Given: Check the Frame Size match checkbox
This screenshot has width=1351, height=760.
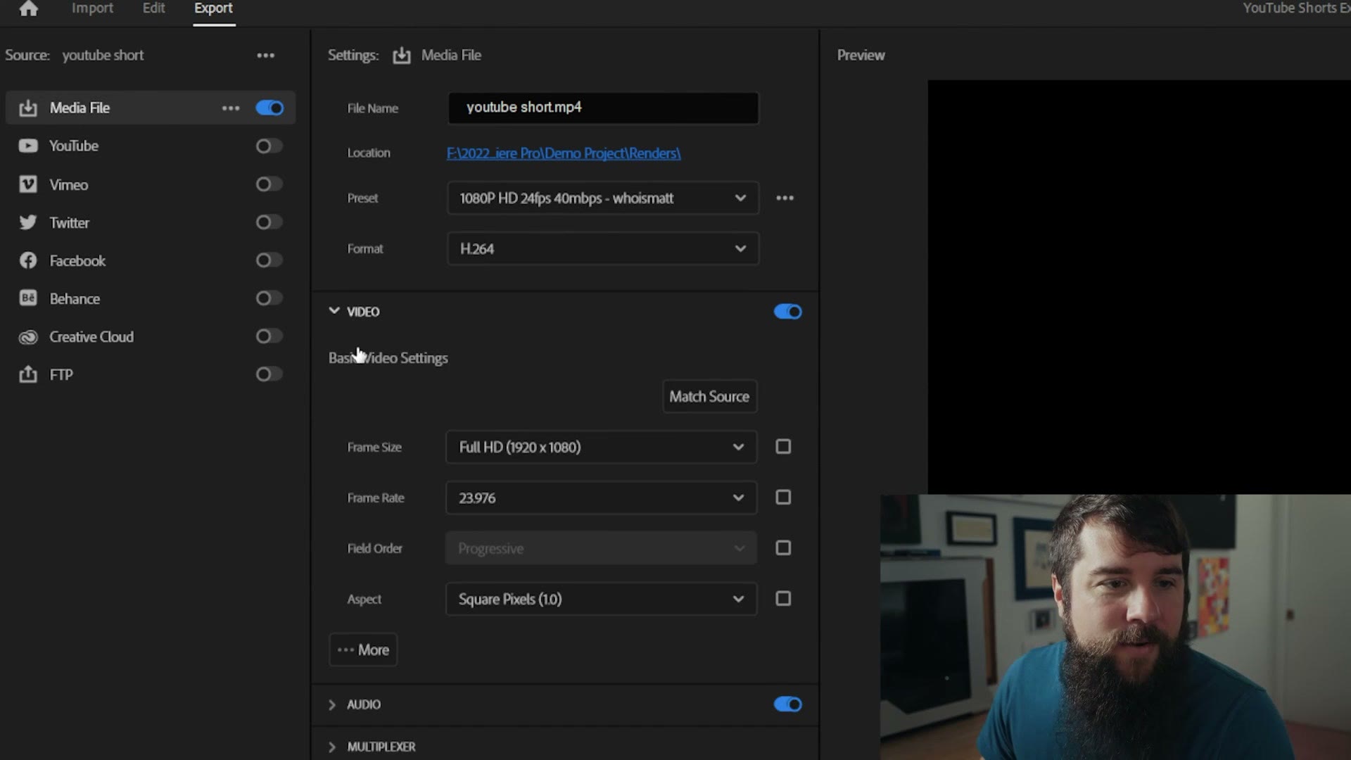Looking at the screenshot, I should pyautogui.click(x=783, y=447).
